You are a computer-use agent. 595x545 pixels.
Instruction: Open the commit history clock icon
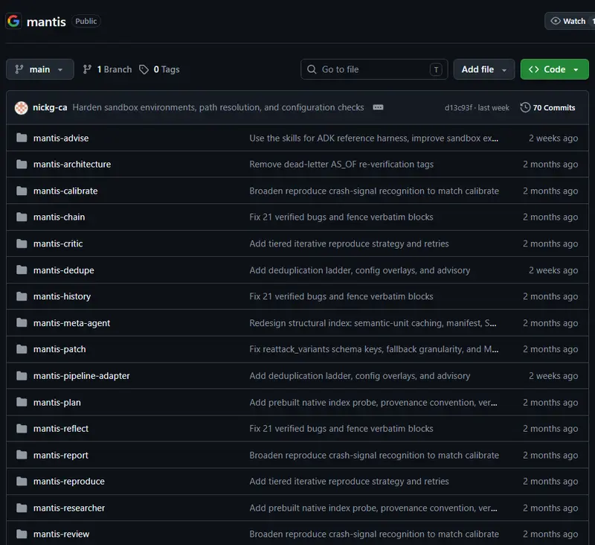(525, 107)
